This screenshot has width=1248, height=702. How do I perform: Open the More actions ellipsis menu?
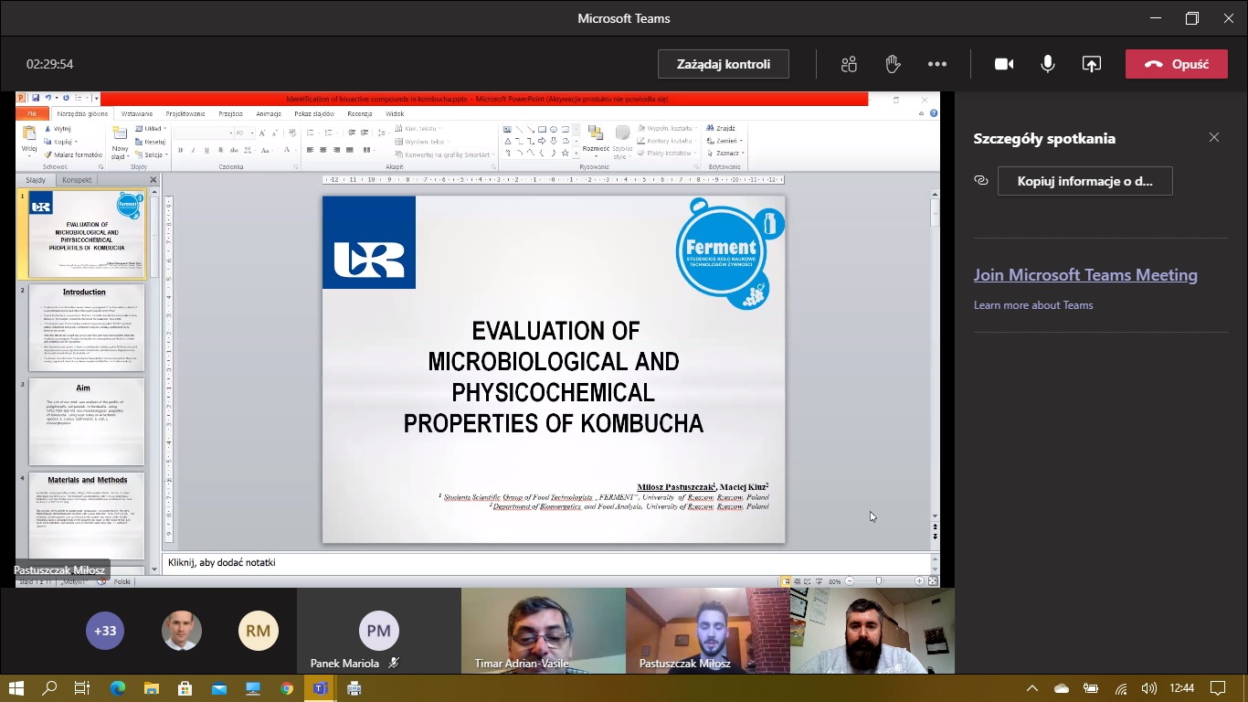click(936, 64)
